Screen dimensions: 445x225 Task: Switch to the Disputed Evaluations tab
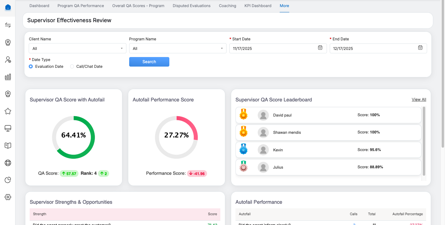(192, 6)
